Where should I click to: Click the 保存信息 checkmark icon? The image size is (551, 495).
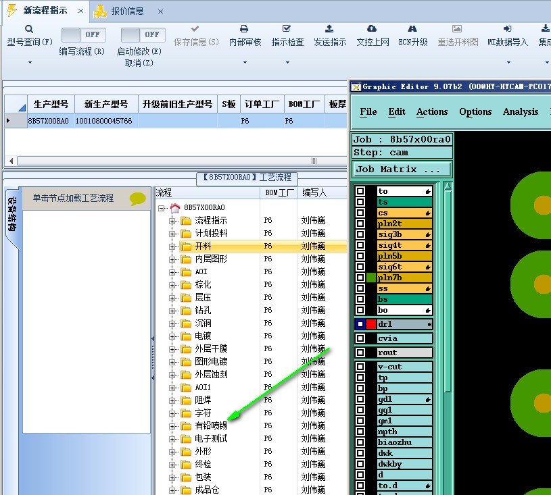tap(195, 28)
